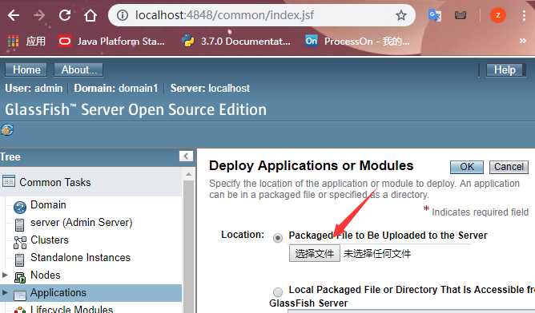Click the Common Tasks icon

[9, 181]
